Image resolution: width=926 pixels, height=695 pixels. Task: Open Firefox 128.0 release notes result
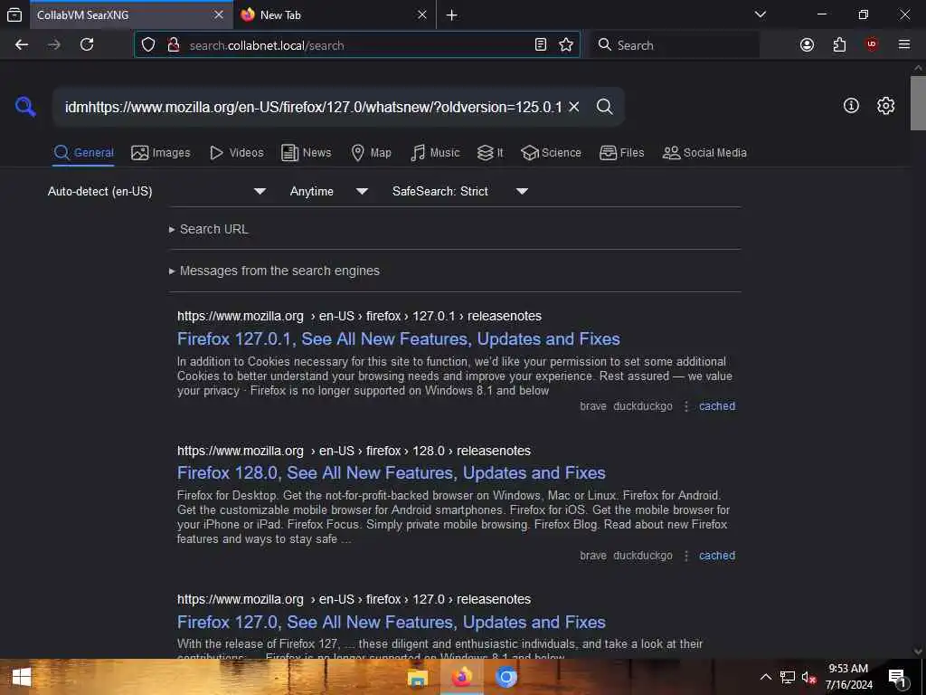392,472
